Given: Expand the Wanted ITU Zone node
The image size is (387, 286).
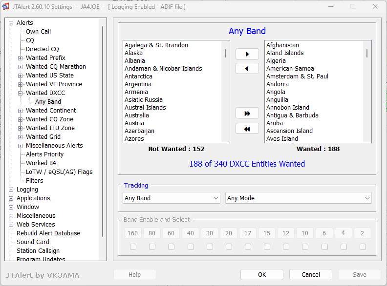Looking at the screenshot, I should pyautogui.click(x=20, y=128).
